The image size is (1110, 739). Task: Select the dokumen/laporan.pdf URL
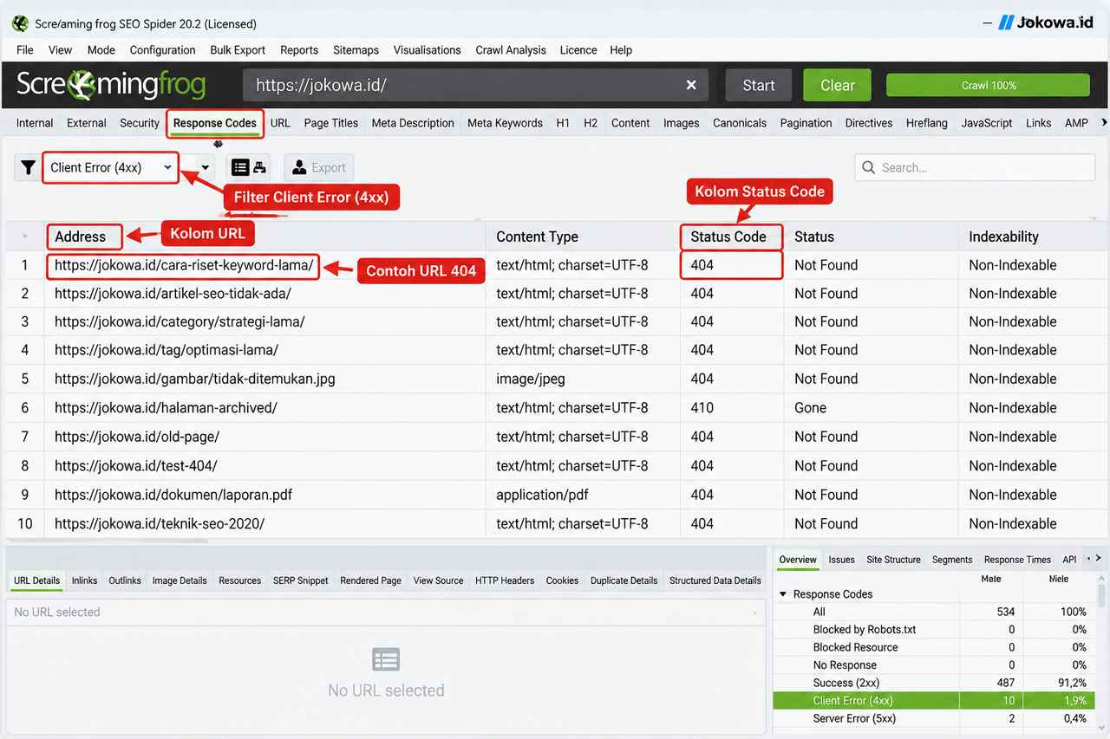tap(173, 495)
